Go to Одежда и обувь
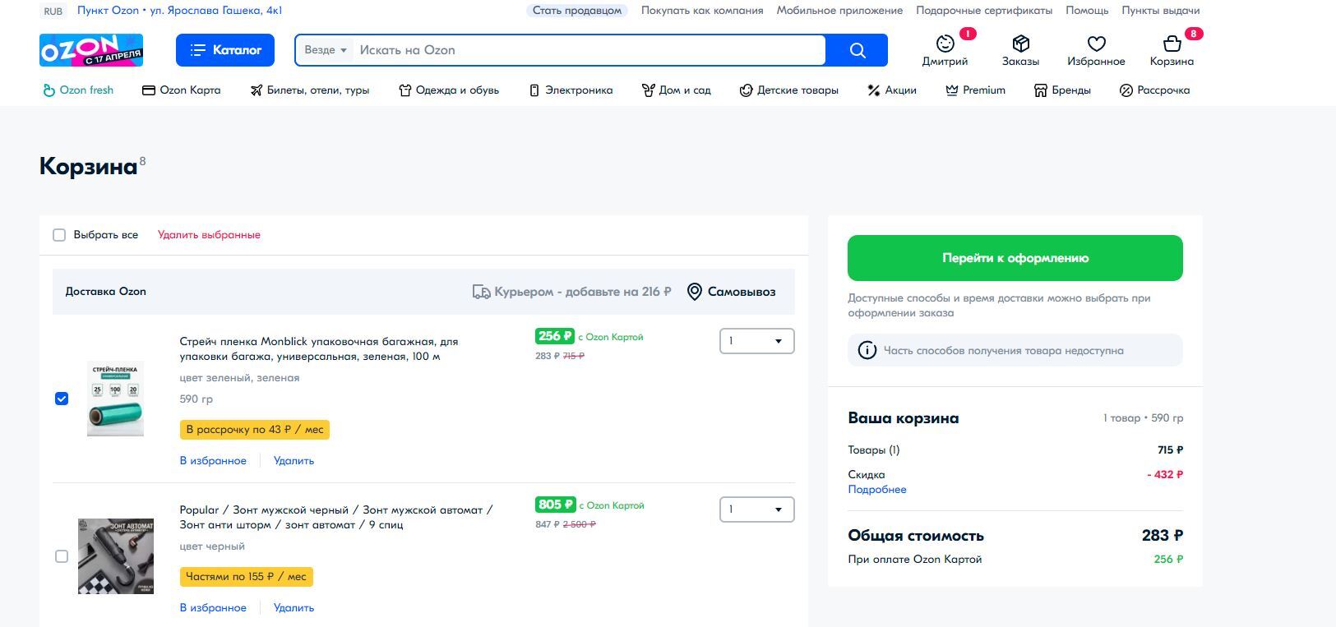1336x627 pixels. [x=449, y=90]
